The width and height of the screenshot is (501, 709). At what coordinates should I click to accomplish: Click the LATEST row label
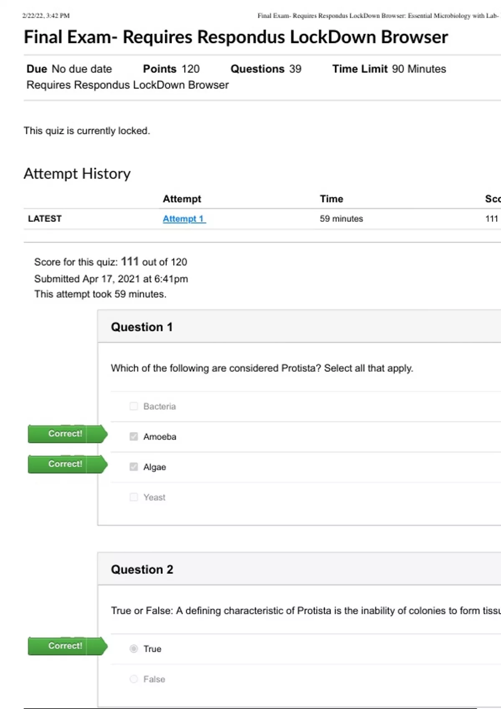[45, 219]
